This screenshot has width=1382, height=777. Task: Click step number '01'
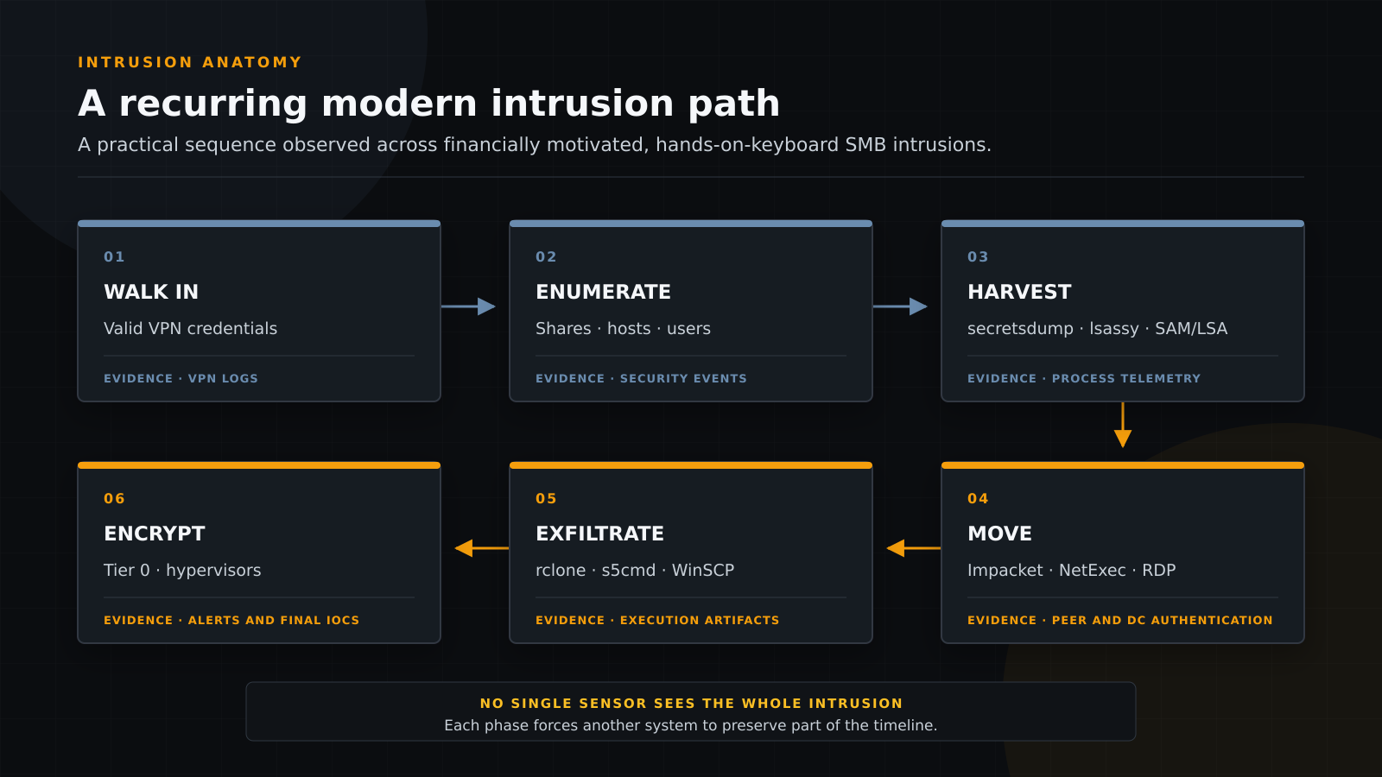pos(114,256)
